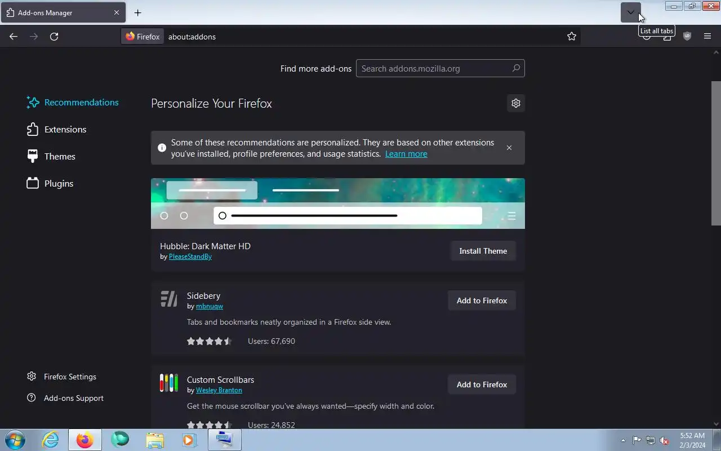This screenshot has width=721, height=451.
Task: Add Sidebery to Firefox
Action: [x=482, y=300]
